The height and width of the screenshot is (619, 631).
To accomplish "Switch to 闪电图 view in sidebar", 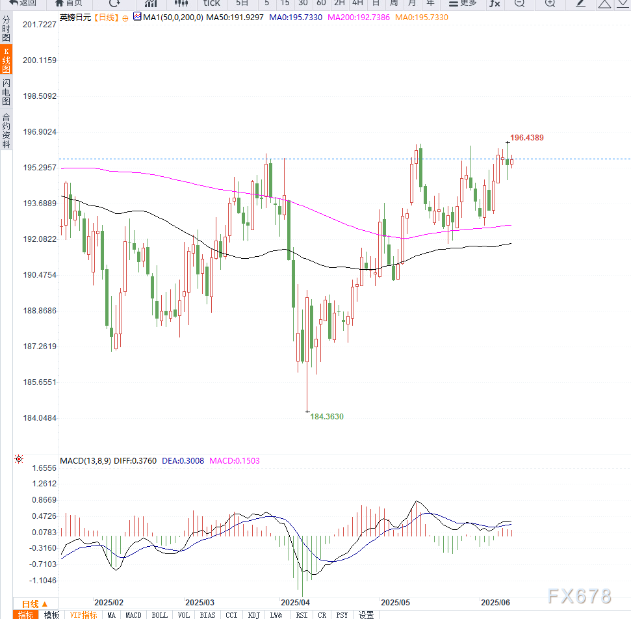I will coord(6,92).
